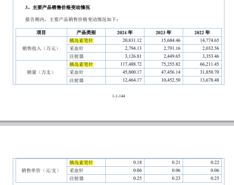Image resolution: width=234 pixels, height=185 pixels.
Task: Click highlighted 胰岛素笔针 in the sales revenue rows
Action: [x=81, y=41]
